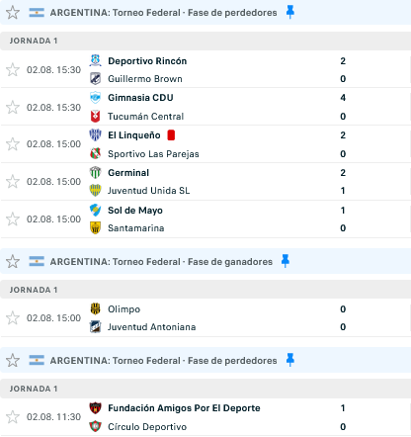Click El Linqueño's red card icon

click(171, 135)
